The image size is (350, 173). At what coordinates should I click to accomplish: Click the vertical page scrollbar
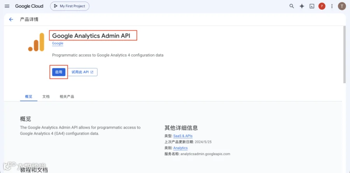[x=344, y=55]
